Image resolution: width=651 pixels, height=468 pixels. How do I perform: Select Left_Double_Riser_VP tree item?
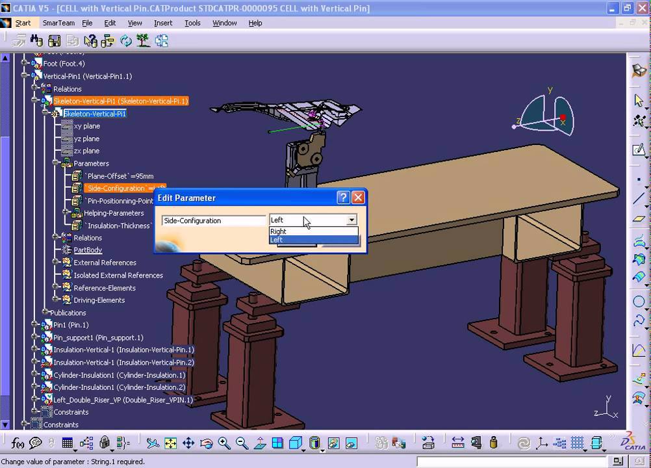(123, 400)
